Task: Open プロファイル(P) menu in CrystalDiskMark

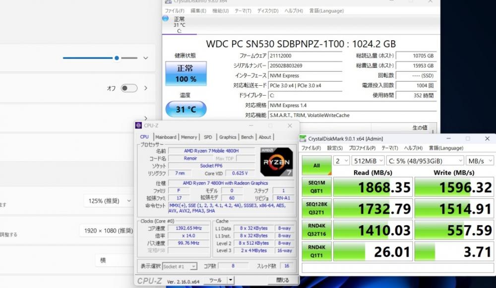Action: pyautogui.click(x=362, y=148)
